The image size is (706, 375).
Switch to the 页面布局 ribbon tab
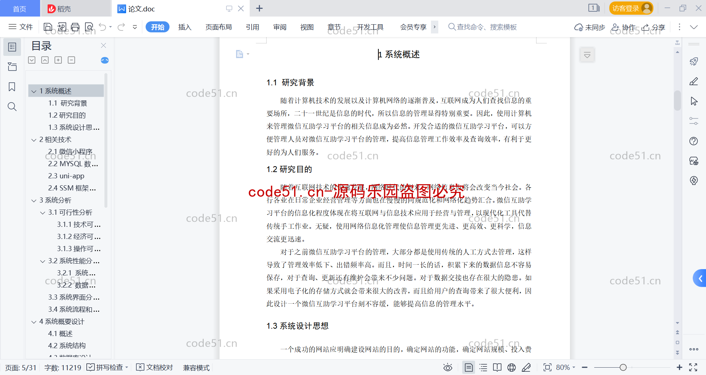218,27
